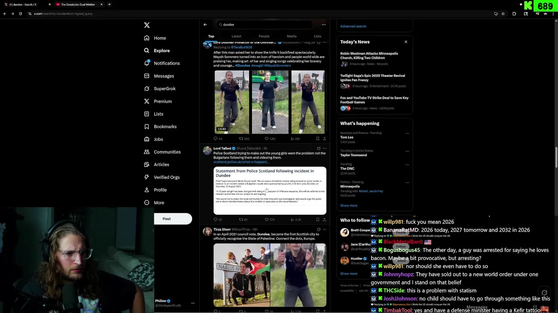Image resolution: width=558 pixels, height=313 pixels.
Task: Click the Verified Orgs icon in sidebar
Action: (147, 177)
